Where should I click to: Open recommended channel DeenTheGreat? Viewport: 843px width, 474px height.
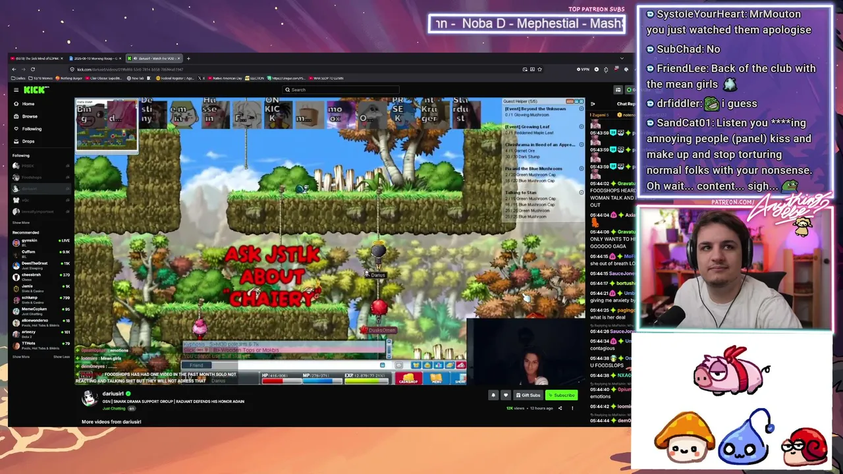(41, 265)
